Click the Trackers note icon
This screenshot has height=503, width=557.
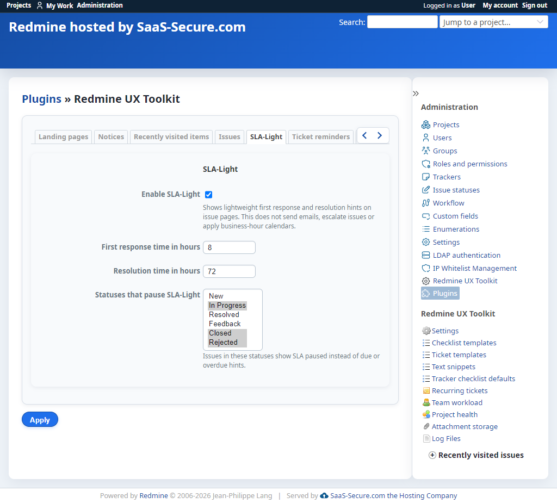(x=425, y=177)
